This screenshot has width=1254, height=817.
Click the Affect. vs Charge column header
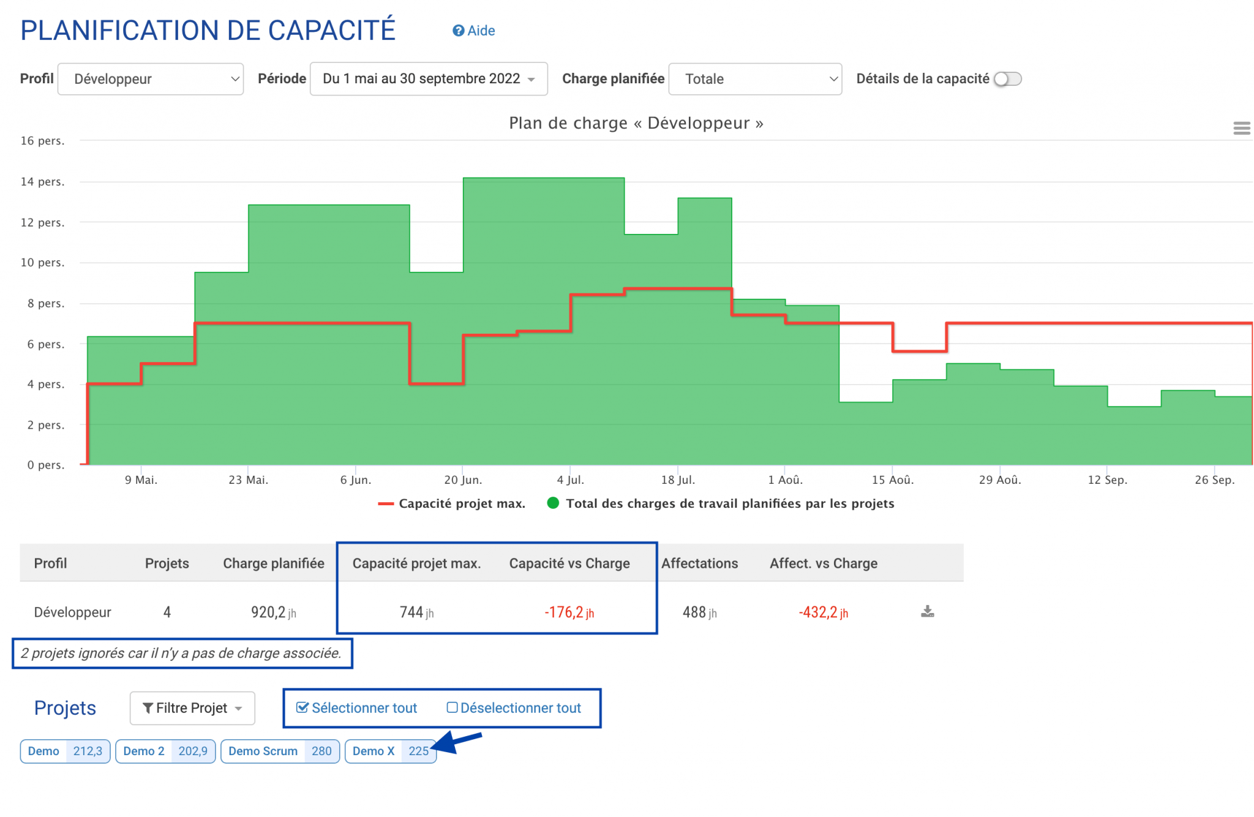tap(824, 563)
